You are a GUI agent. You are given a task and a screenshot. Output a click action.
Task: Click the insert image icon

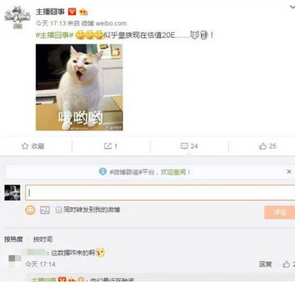(x=45, y=210)
